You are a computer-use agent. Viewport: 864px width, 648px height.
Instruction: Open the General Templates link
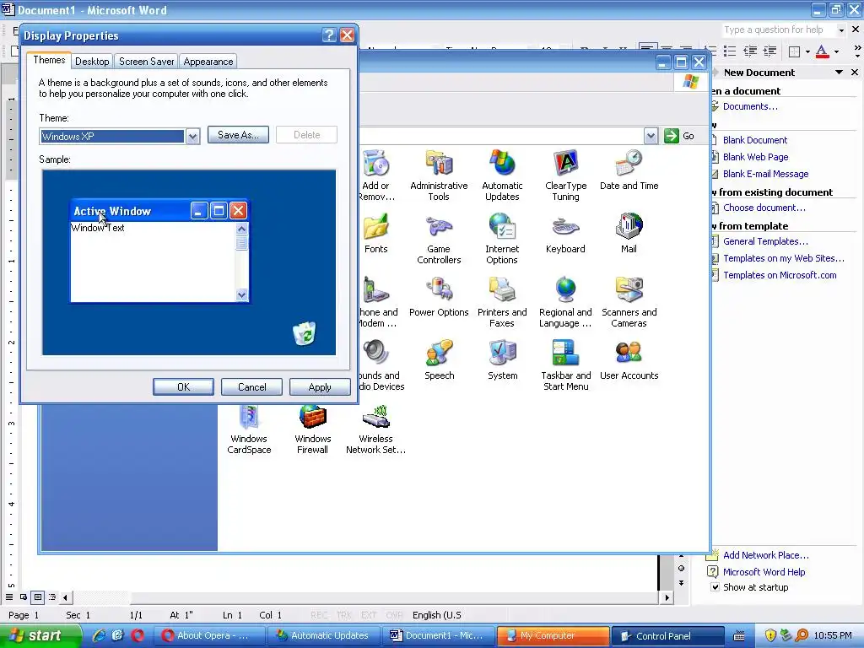point(765,241)
